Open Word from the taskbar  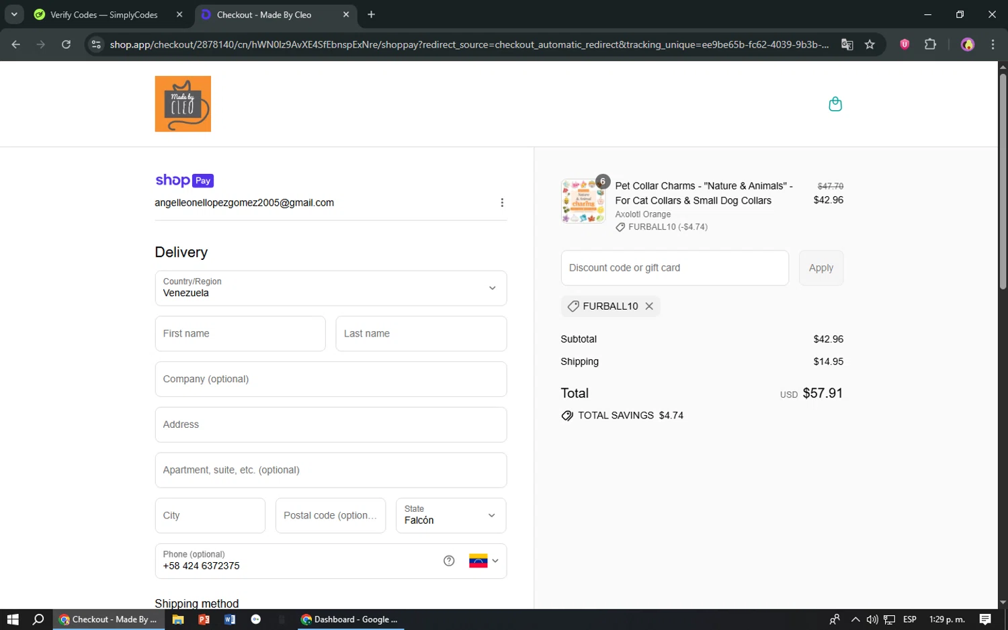pyautogui.click(x=230, y=619)
